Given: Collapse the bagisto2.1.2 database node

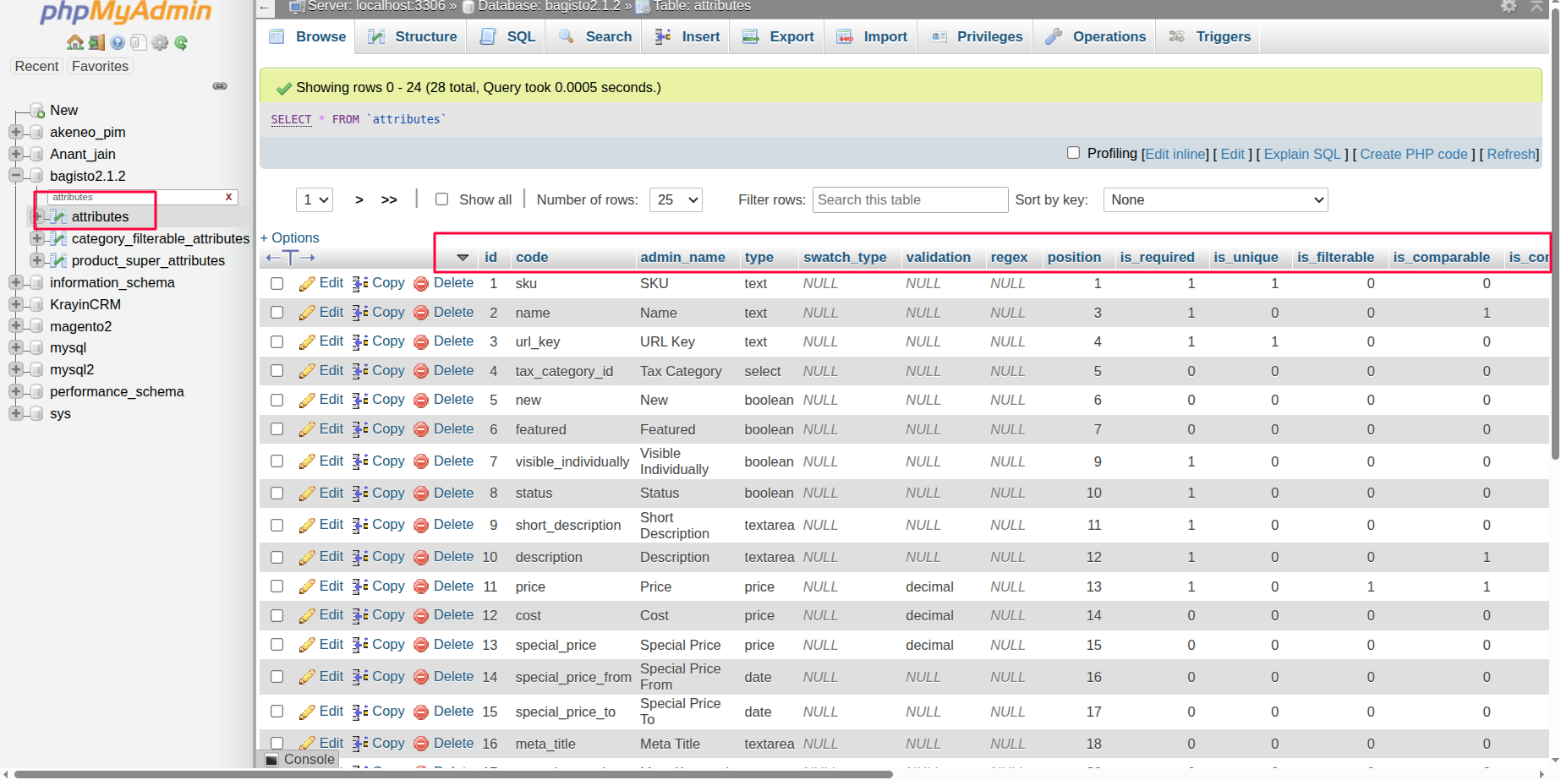Looking at the screenshot, I should [x=15, y=176].
